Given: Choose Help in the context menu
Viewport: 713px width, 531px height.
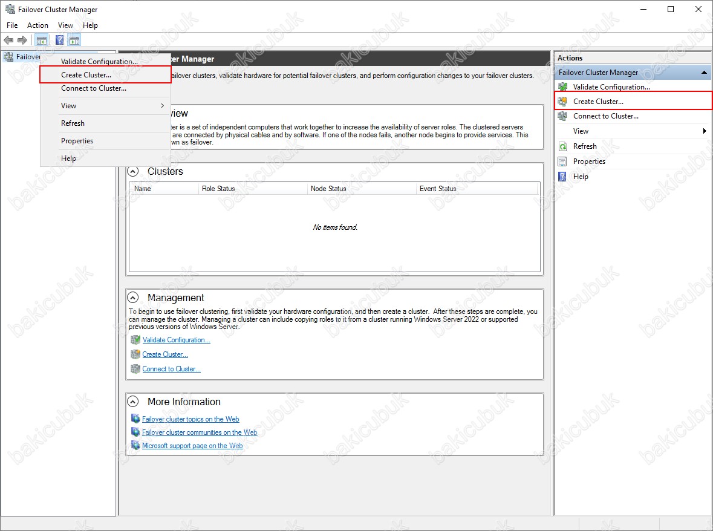Looking at the screenshot, I should 105,158.
